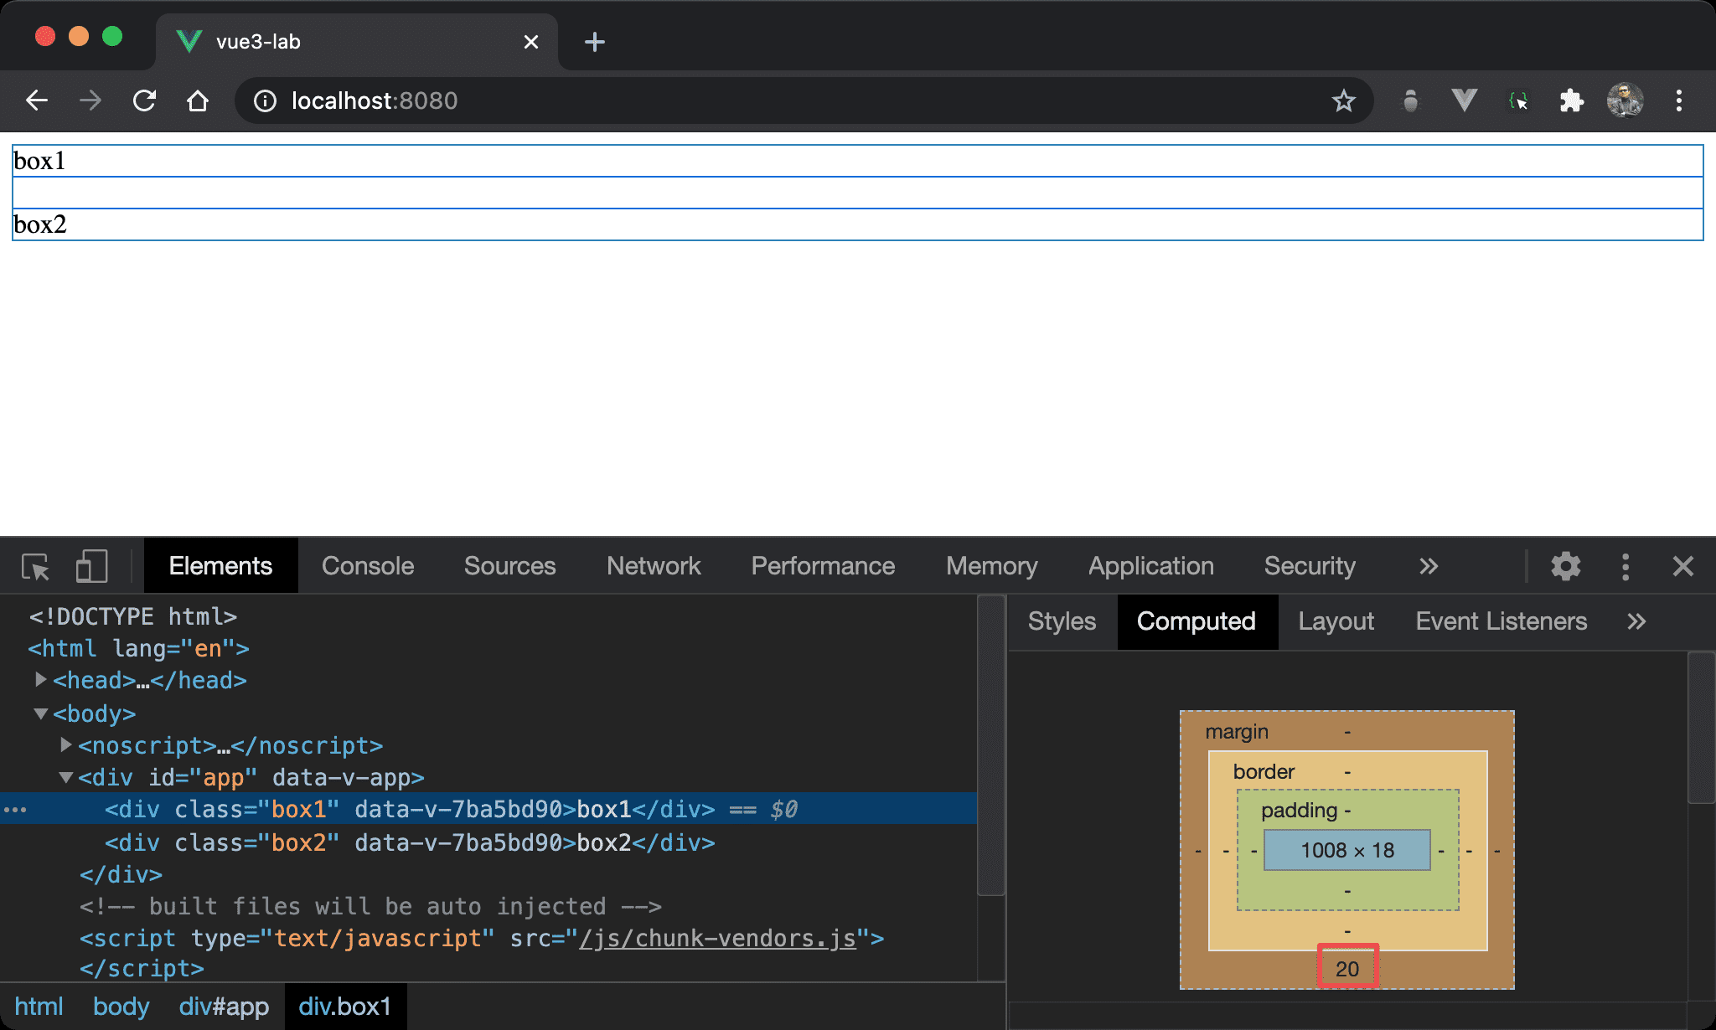This screenshot has height=1030, width=1716.
Task: Toggle the device toolbar icon
Action: pyautogui.click(x=91, y=567)
